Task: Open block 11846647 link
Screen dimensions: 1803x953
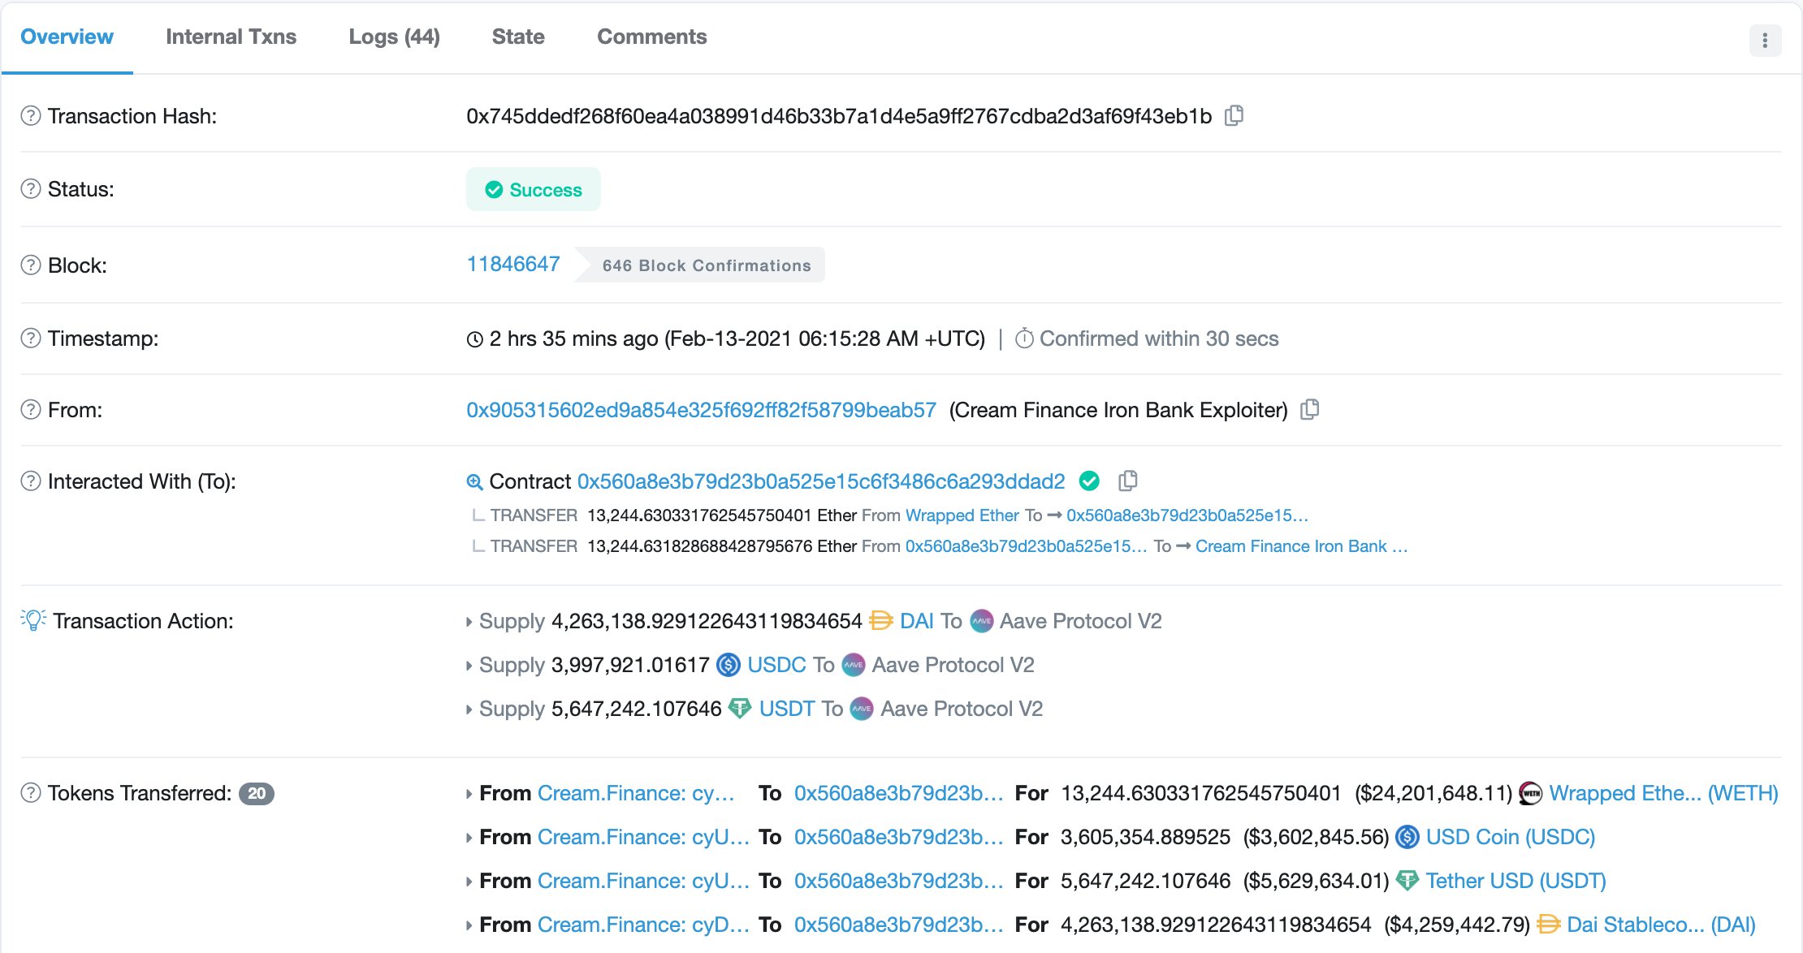Action: (x=513, y=264)
